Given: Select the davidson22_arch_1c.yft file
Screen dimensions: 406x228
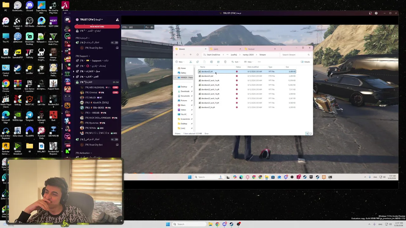Looking at the screenshot, I should point(247,89).
